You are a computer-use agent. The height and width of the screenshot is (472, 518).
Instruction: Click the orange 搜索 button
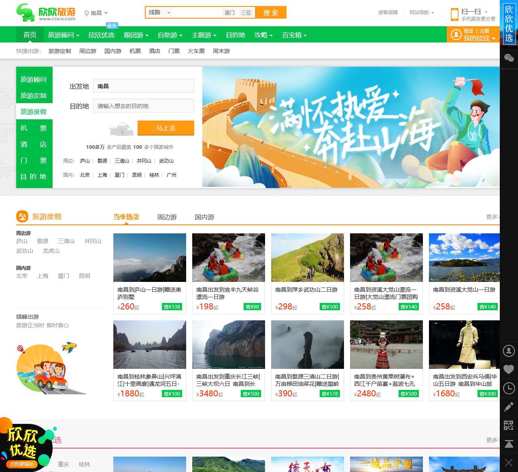pos(271,13)
